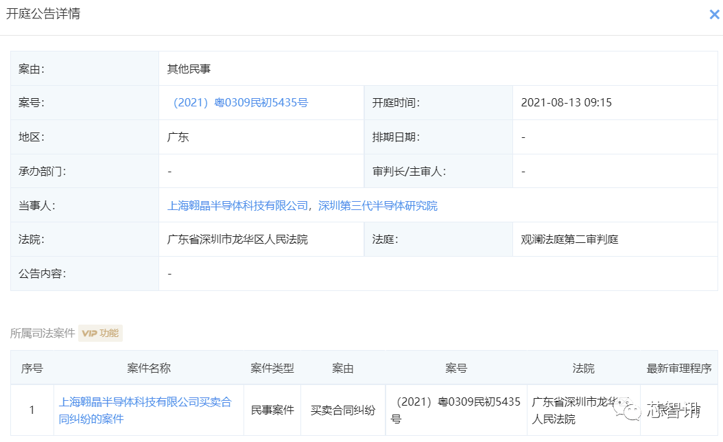Viewport: 723px width, 442px height.
Task: Click the 法院 column header in table
Action: pos(583,368)
